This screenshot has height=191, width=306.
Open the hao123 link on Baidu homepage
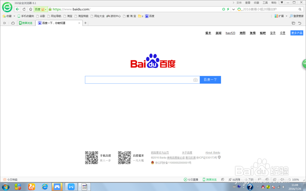pyautogui.click(x=230, y=33)
